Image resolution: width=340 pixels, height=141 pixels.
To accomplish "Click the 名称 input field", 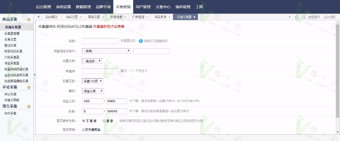I will [x=100, y=41].
